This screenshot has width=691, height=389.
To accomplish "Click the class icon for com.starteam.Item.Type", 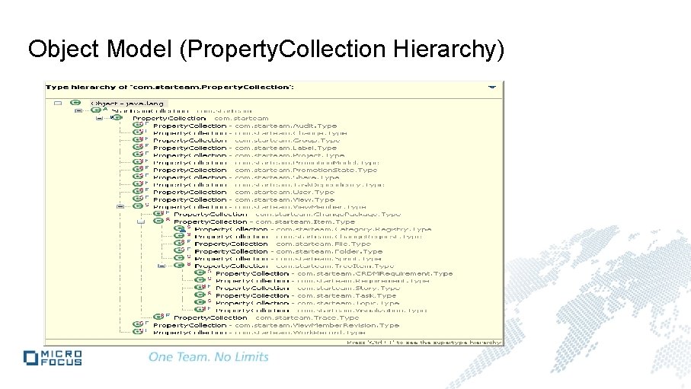I will (x=158, y=222).
